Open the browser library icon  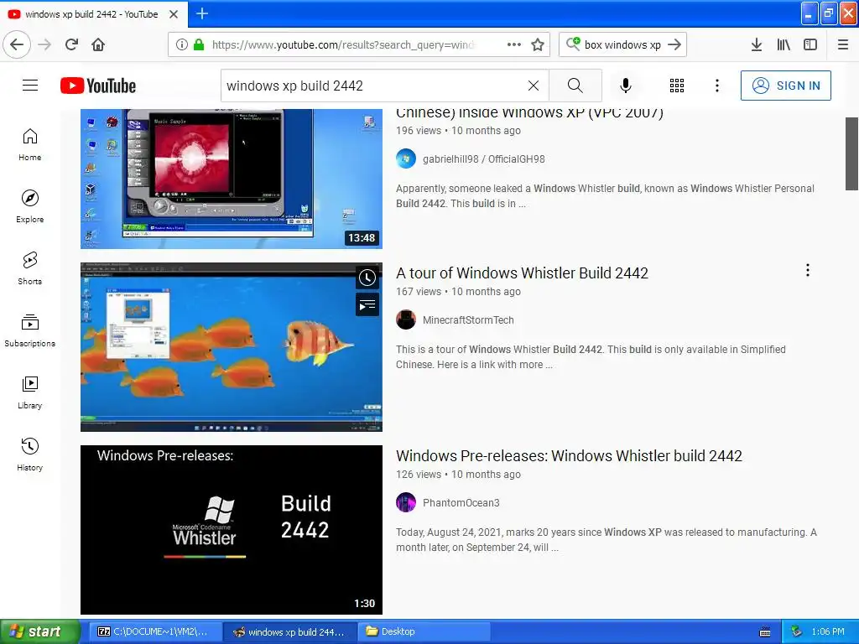(784, 44)
